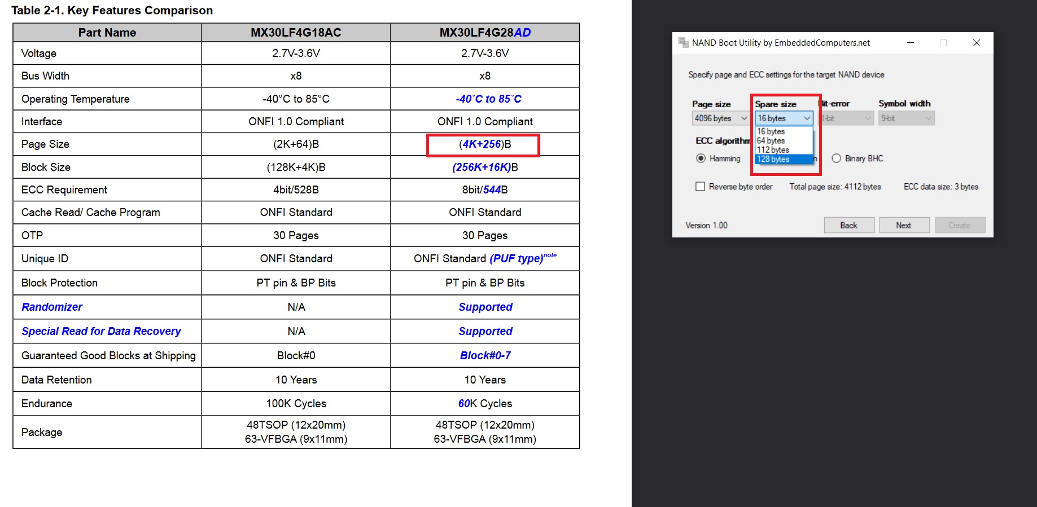The image size is (1037, 507).
Task: Click the 'Guaranteed Good Blocks at Shipping' label
Action: (x=108, y=355)
